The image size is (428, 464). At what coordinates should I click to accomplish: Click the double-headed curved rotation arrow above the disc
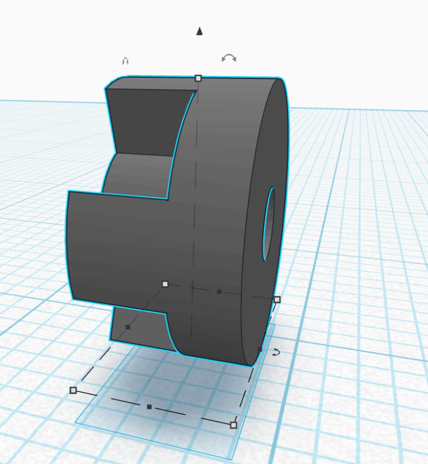pos(229,58)
